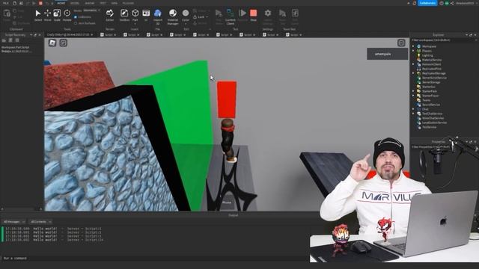Toggle the Collisions checkbox
479x269 pixels.
coord(76,17)
